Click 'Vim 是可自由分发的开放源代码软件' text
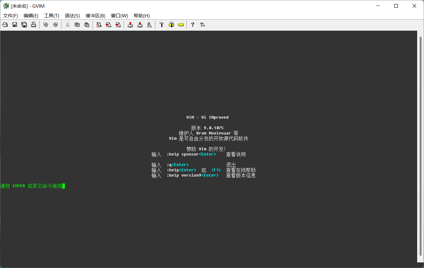Image resolution: width=424 pixels, height=268 pixels. [x=209, y=138]
